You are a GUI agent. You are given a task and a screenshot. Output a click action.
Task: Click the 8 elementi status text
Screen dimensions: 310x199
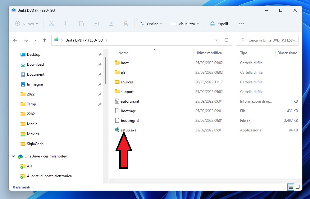(21, 187)
